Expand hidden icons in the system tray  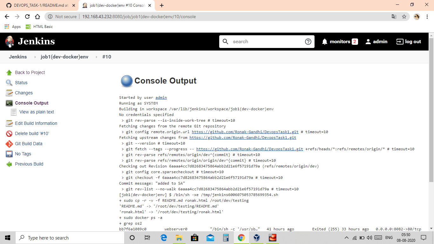(x=346, y=237)
